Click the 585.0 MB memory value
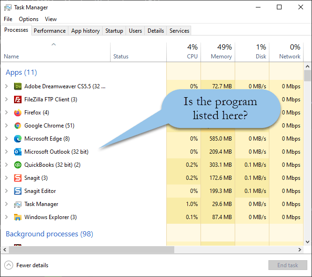 click(x=221, y=139)
